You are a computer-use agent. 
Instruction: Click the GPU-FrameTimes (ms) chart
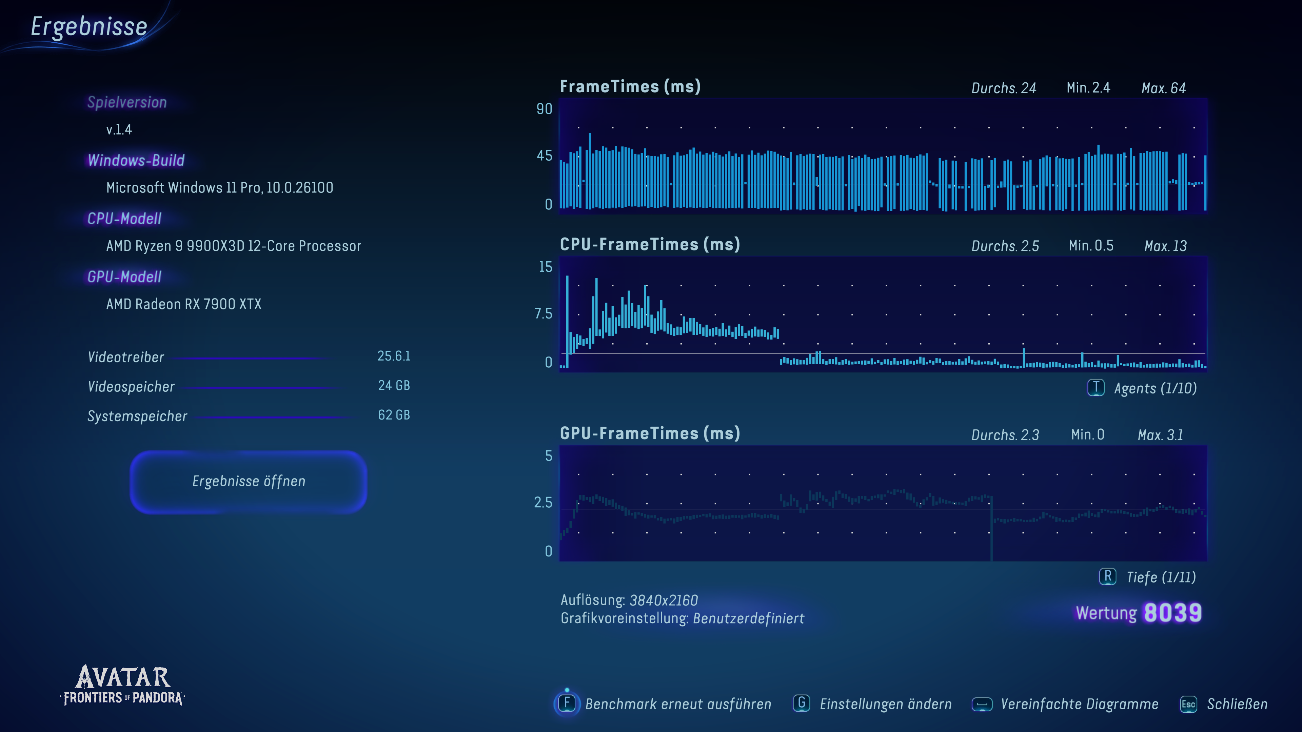coord(883,503)
